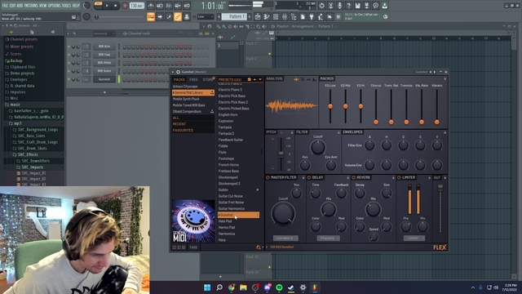
Task: Click the presets list up arrow
Action: pyautogui.click(x=255, y=79)
